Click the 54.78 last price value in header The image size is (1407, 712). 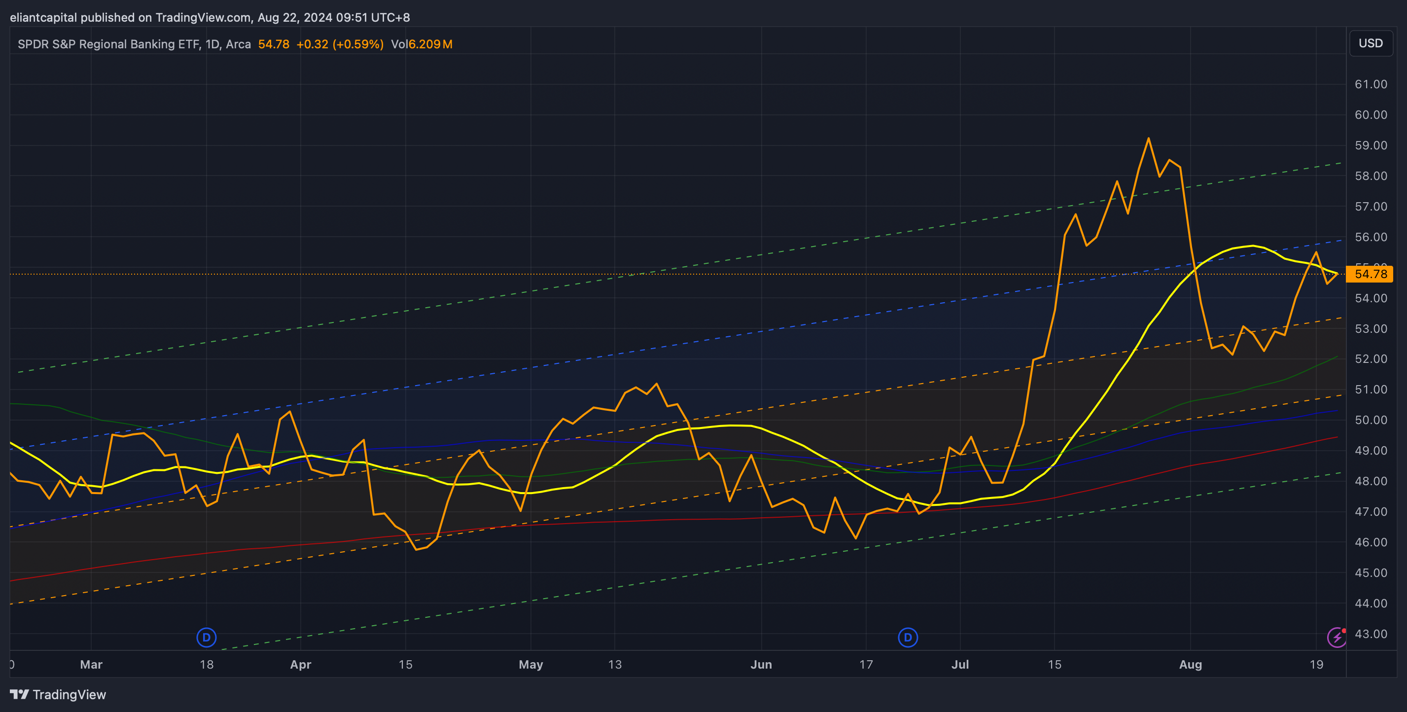coord(274,44)
